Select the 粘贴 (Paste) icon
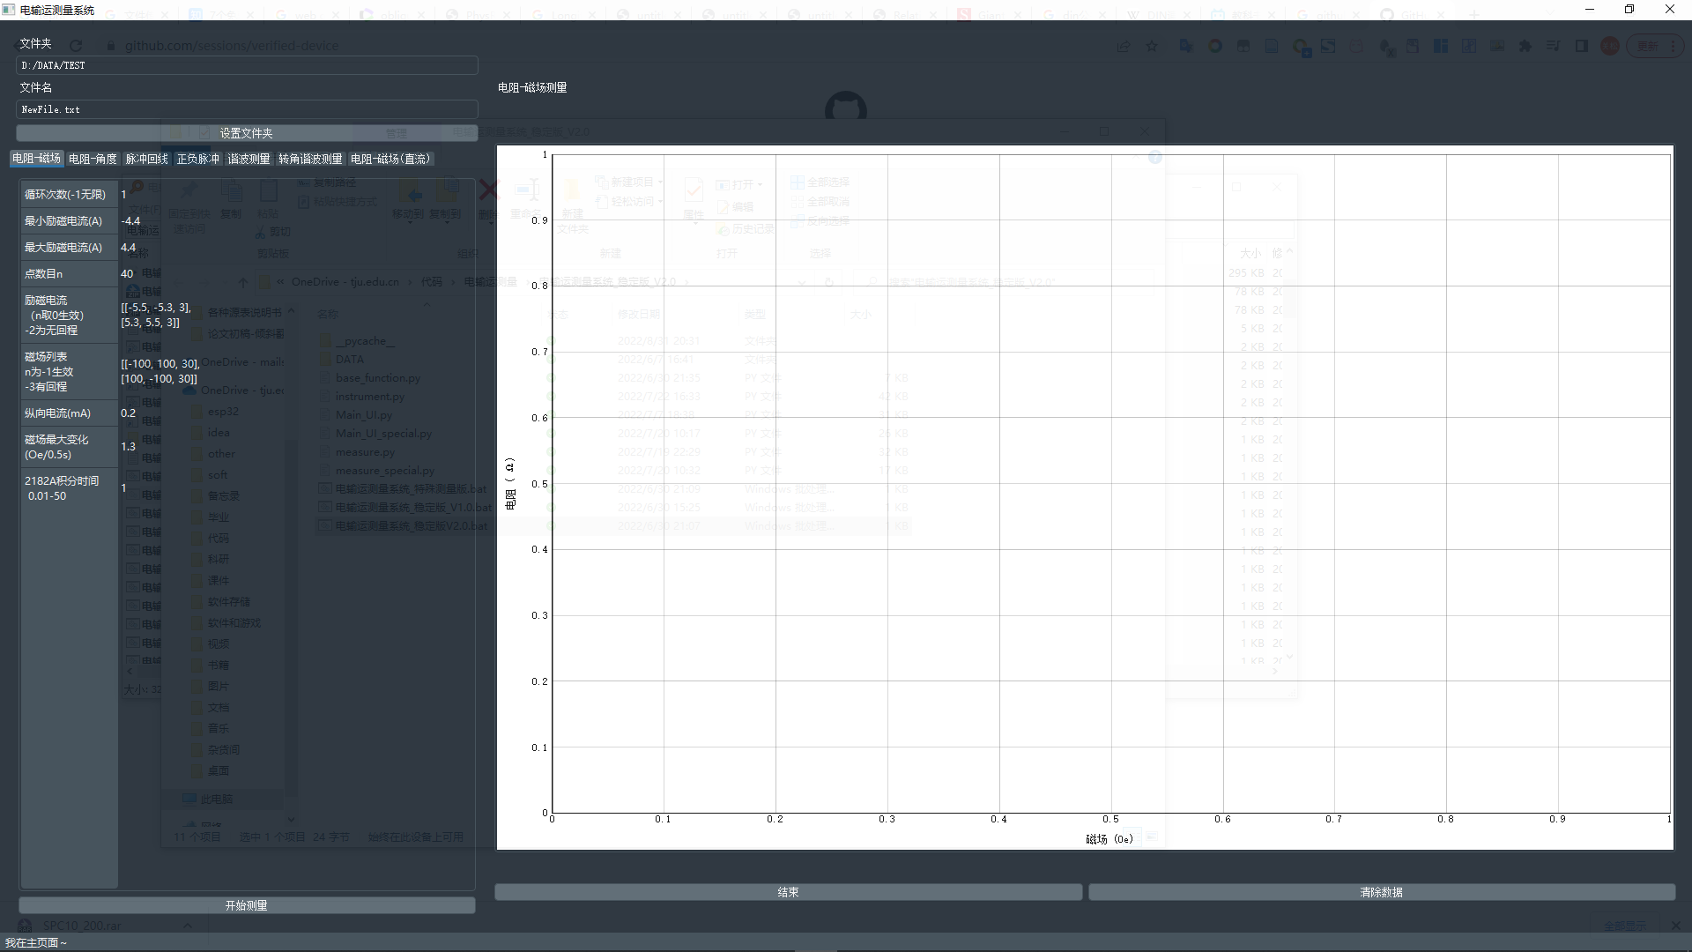Viewport: 1692px width, 952px height. pos(269,190)
